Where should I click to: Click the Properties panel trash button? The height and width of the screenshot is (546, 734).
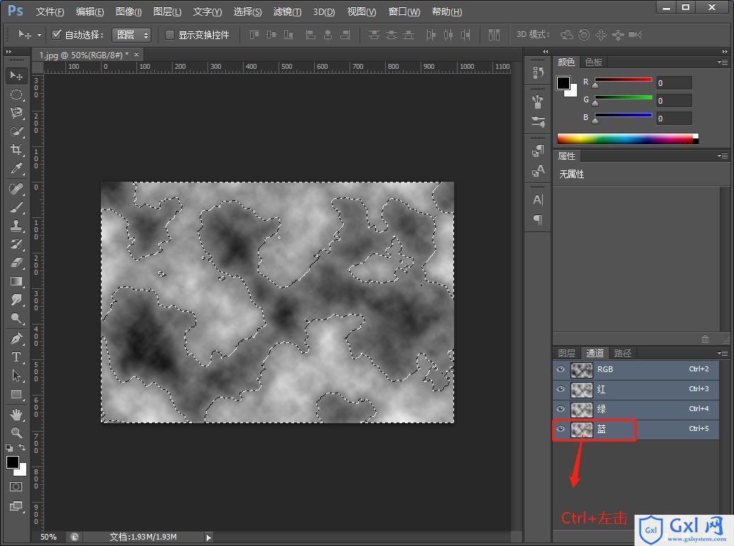[706, 339]
